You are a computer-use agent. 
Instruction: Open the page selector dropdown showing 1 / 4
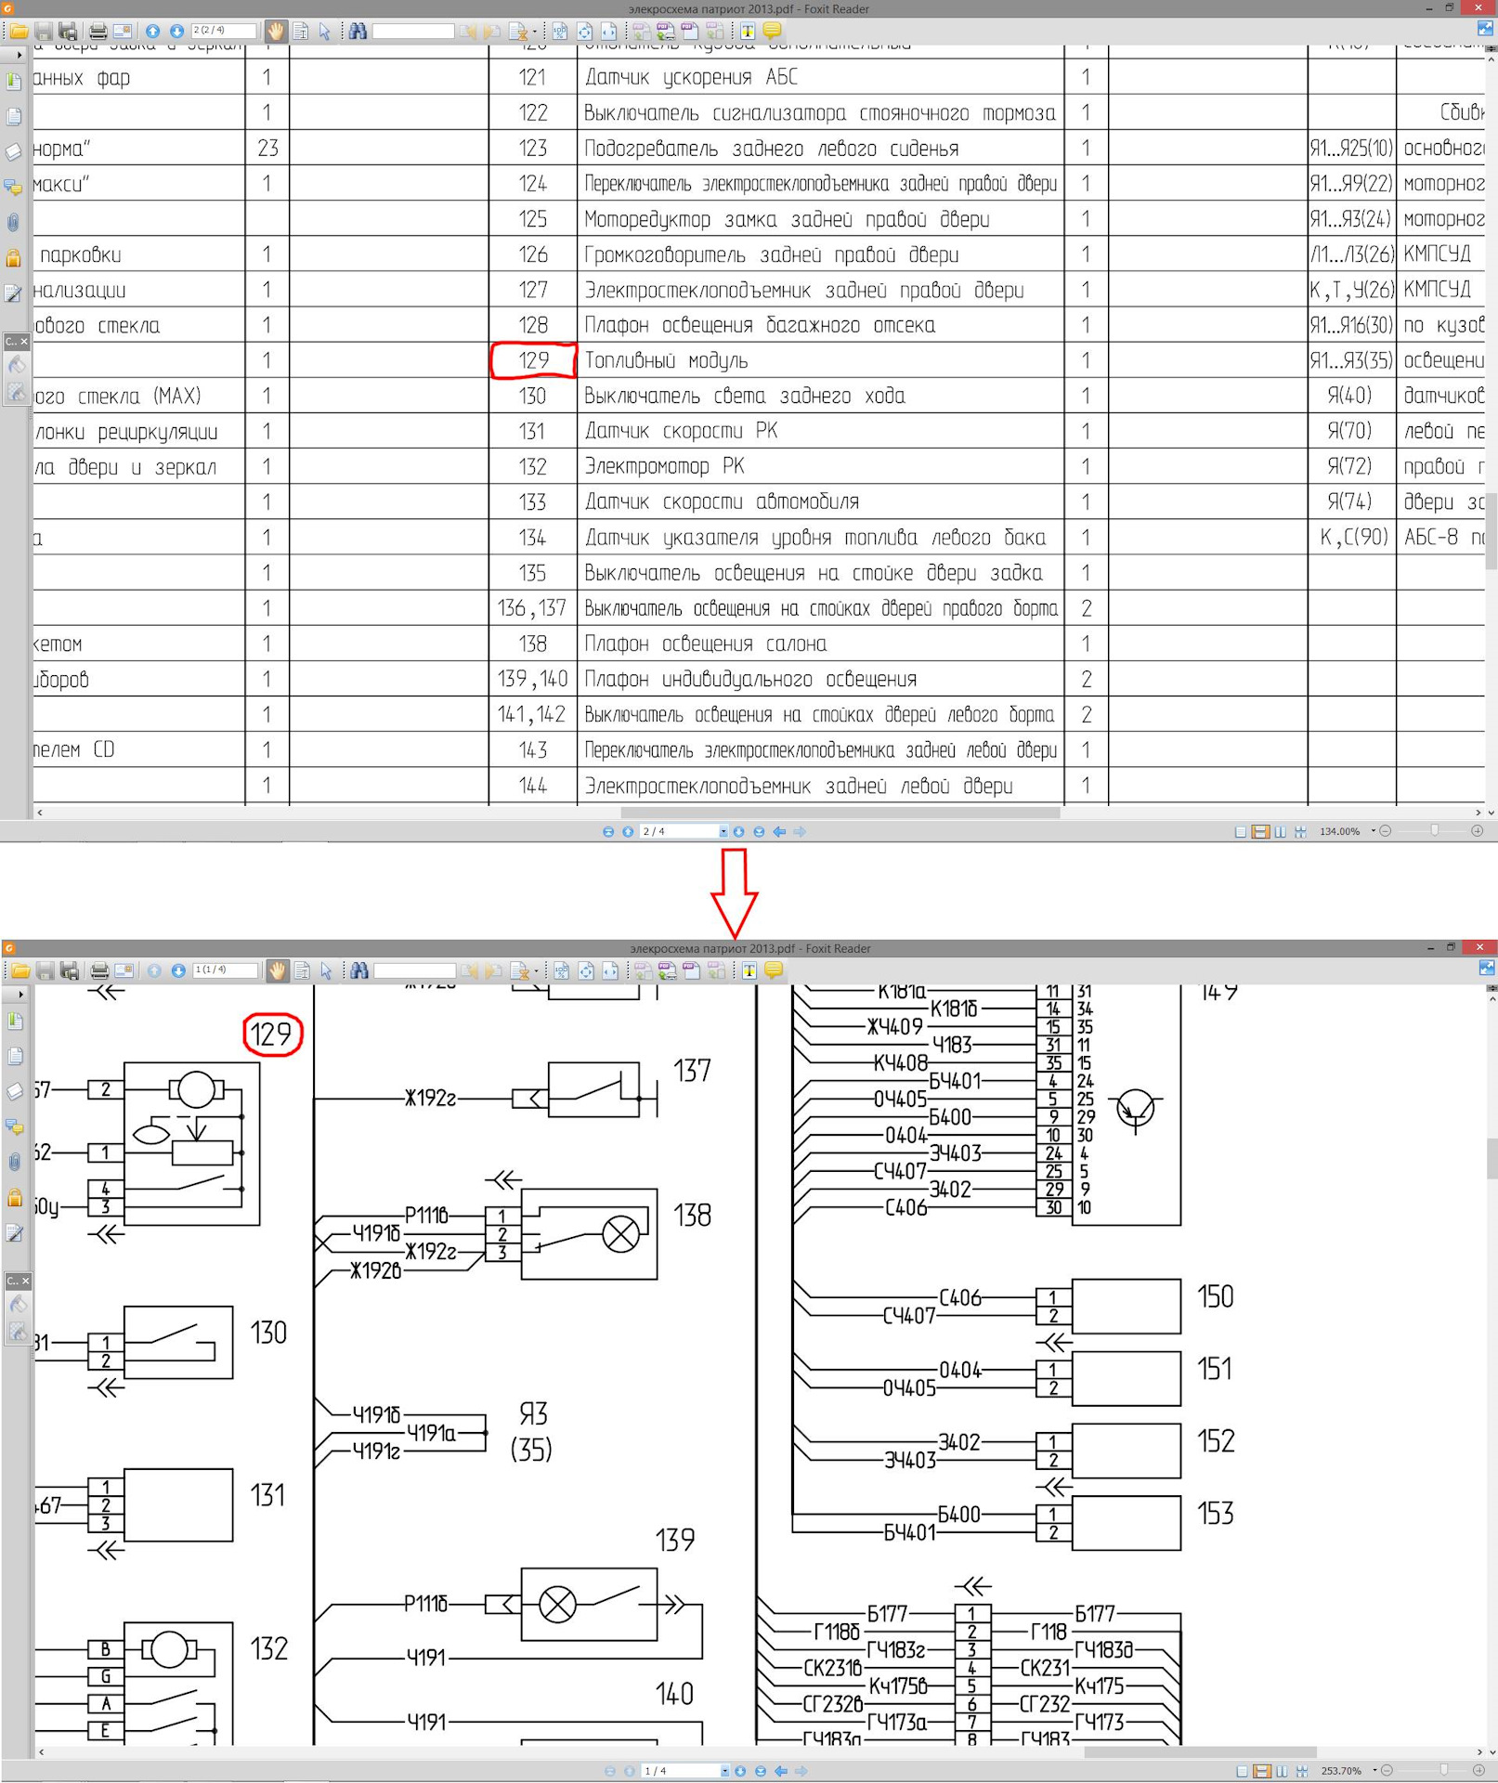724,1771
